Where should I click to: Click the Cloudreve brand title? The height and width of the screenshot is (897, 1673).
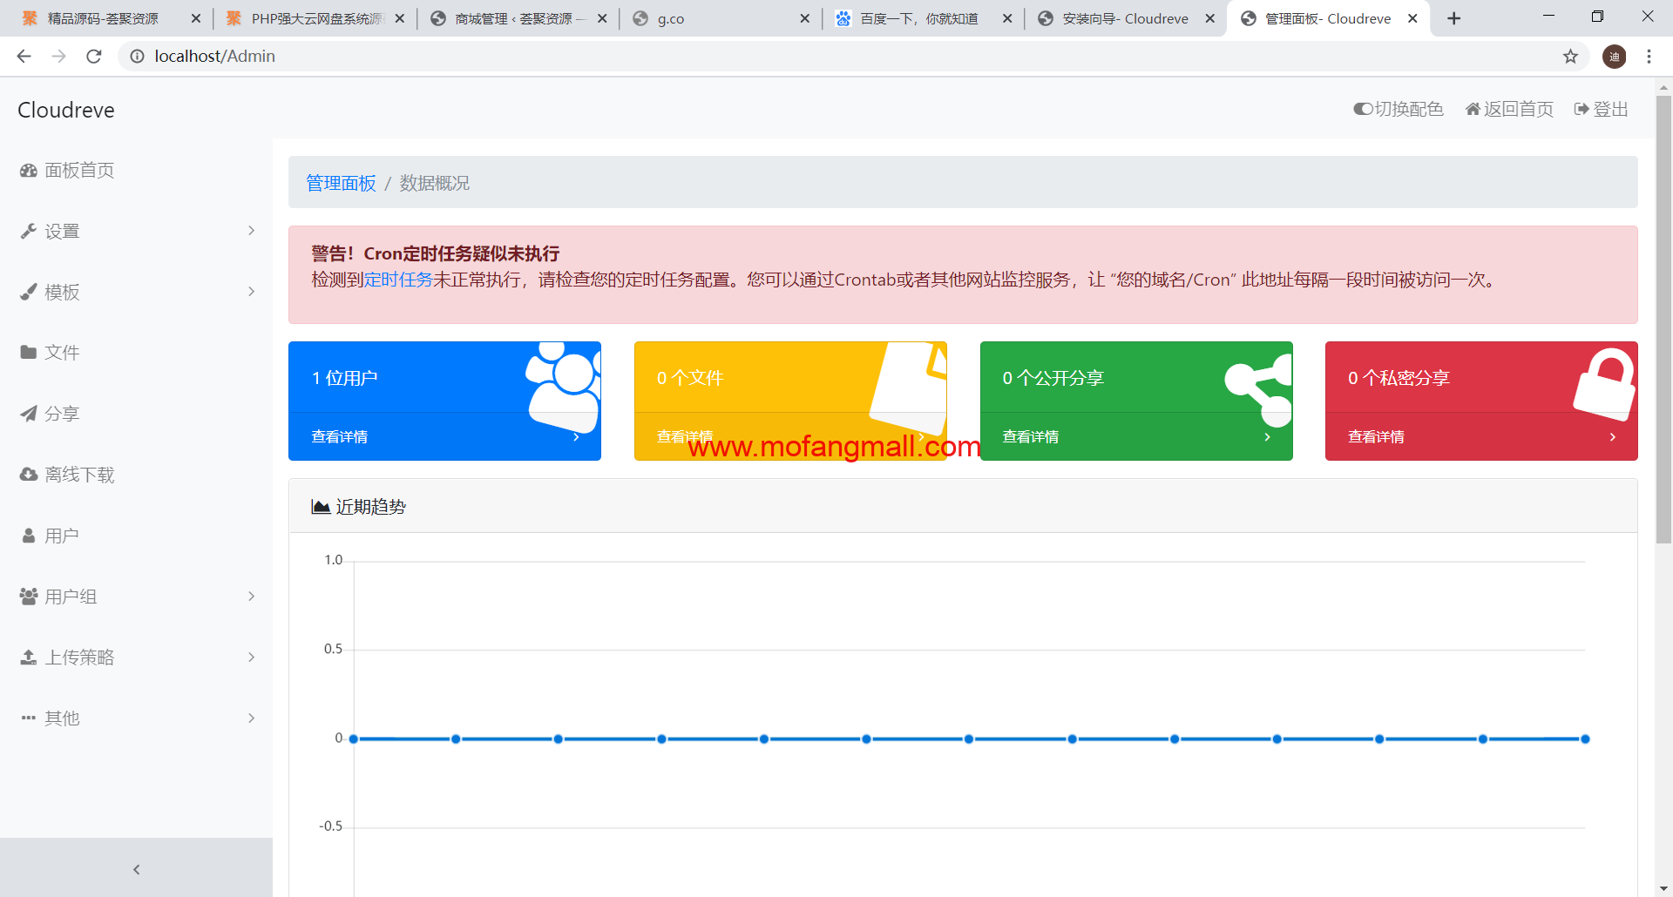pyautogui.click(x=66, y=110)
